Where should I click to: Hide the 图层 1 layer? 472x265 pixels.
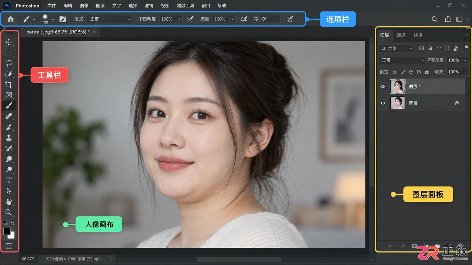tap(383, 87)
